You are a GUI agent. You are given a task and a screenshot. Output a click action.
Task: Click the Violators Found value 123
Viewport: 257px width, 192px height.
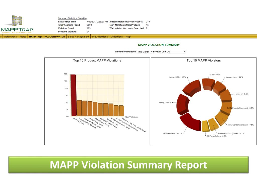(89, 28)
